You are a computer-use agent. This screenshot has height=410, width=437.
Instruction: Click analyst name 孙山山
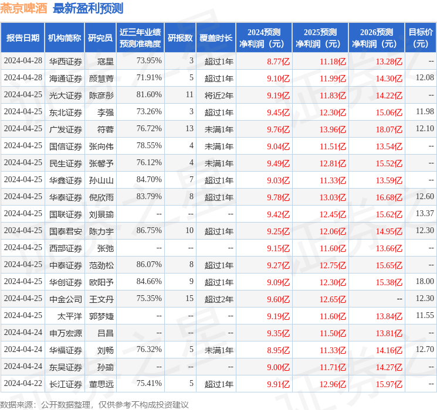[x=101, y=180]
